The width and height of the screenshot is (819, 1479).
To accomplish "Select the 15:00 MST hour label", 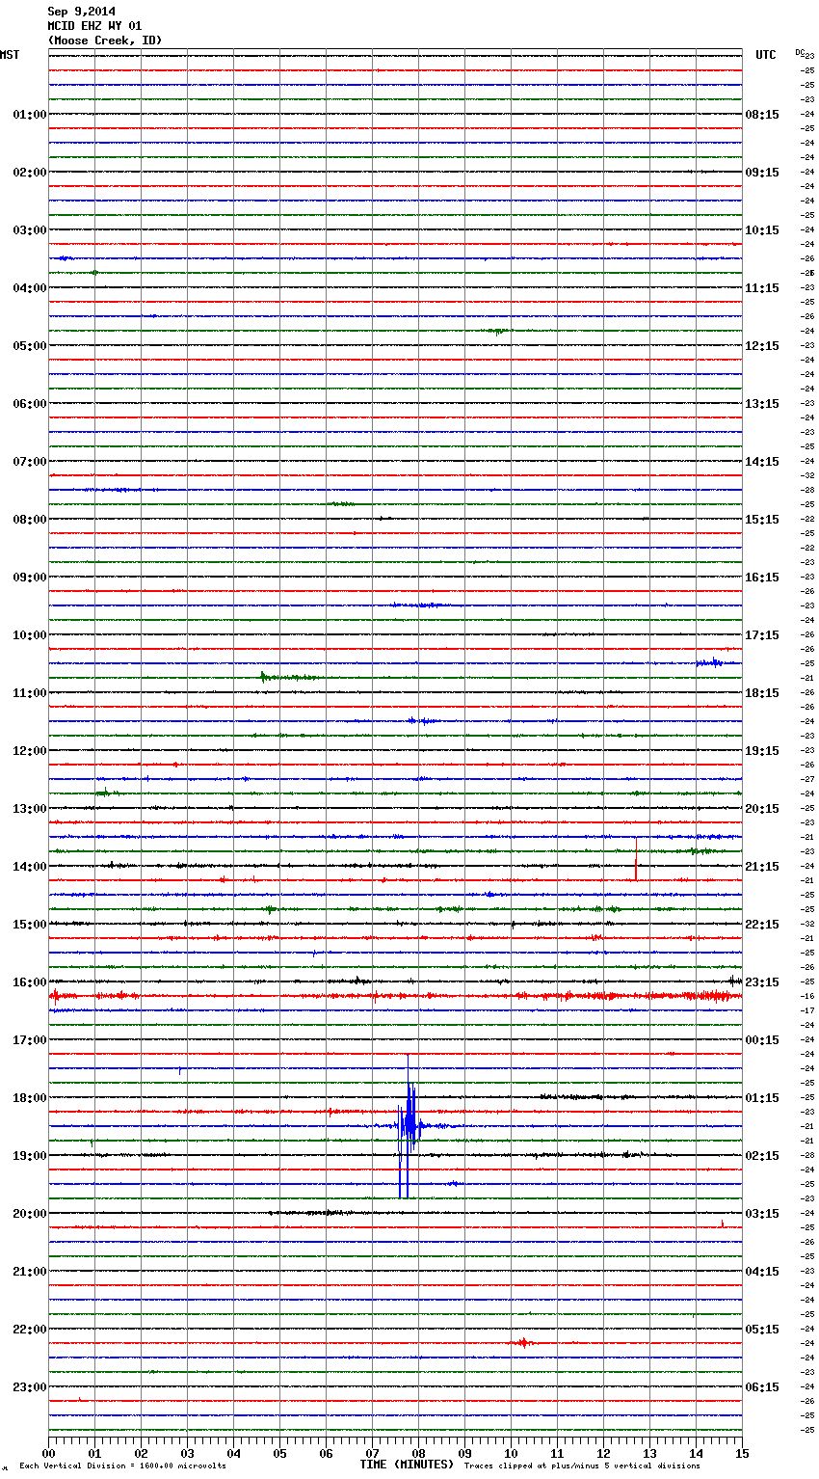I will (30, 925).
